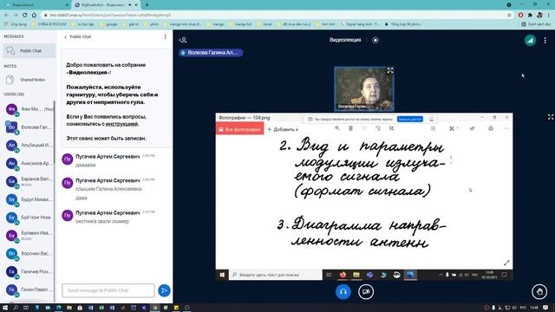The height and width of the screenshot is (312, 555).
Task: Toggle the users and messages panel icon
Action: pyautogui.click(x=183, y=40)
